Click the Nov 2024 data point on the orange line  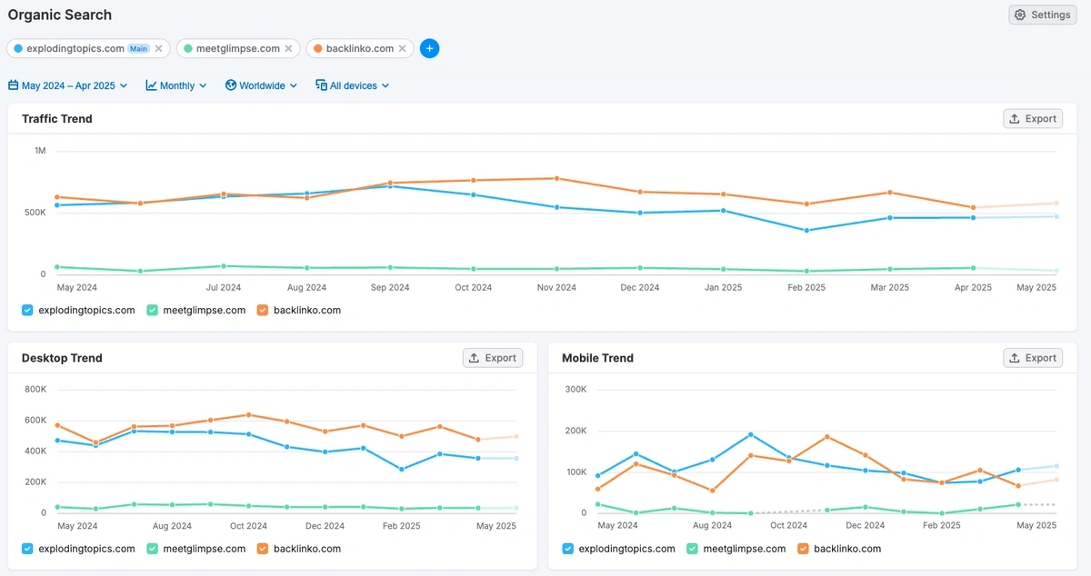(x=556, y=179)
